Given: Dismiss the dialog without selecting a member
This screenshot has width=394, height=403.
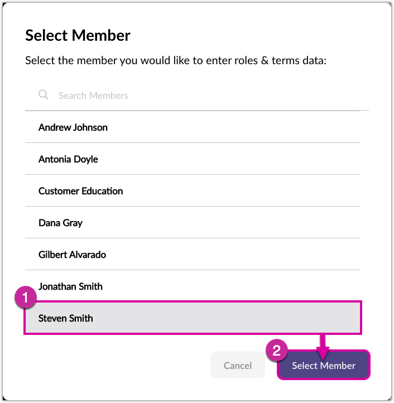Looking at the screenshot, I should pos(237,366).
